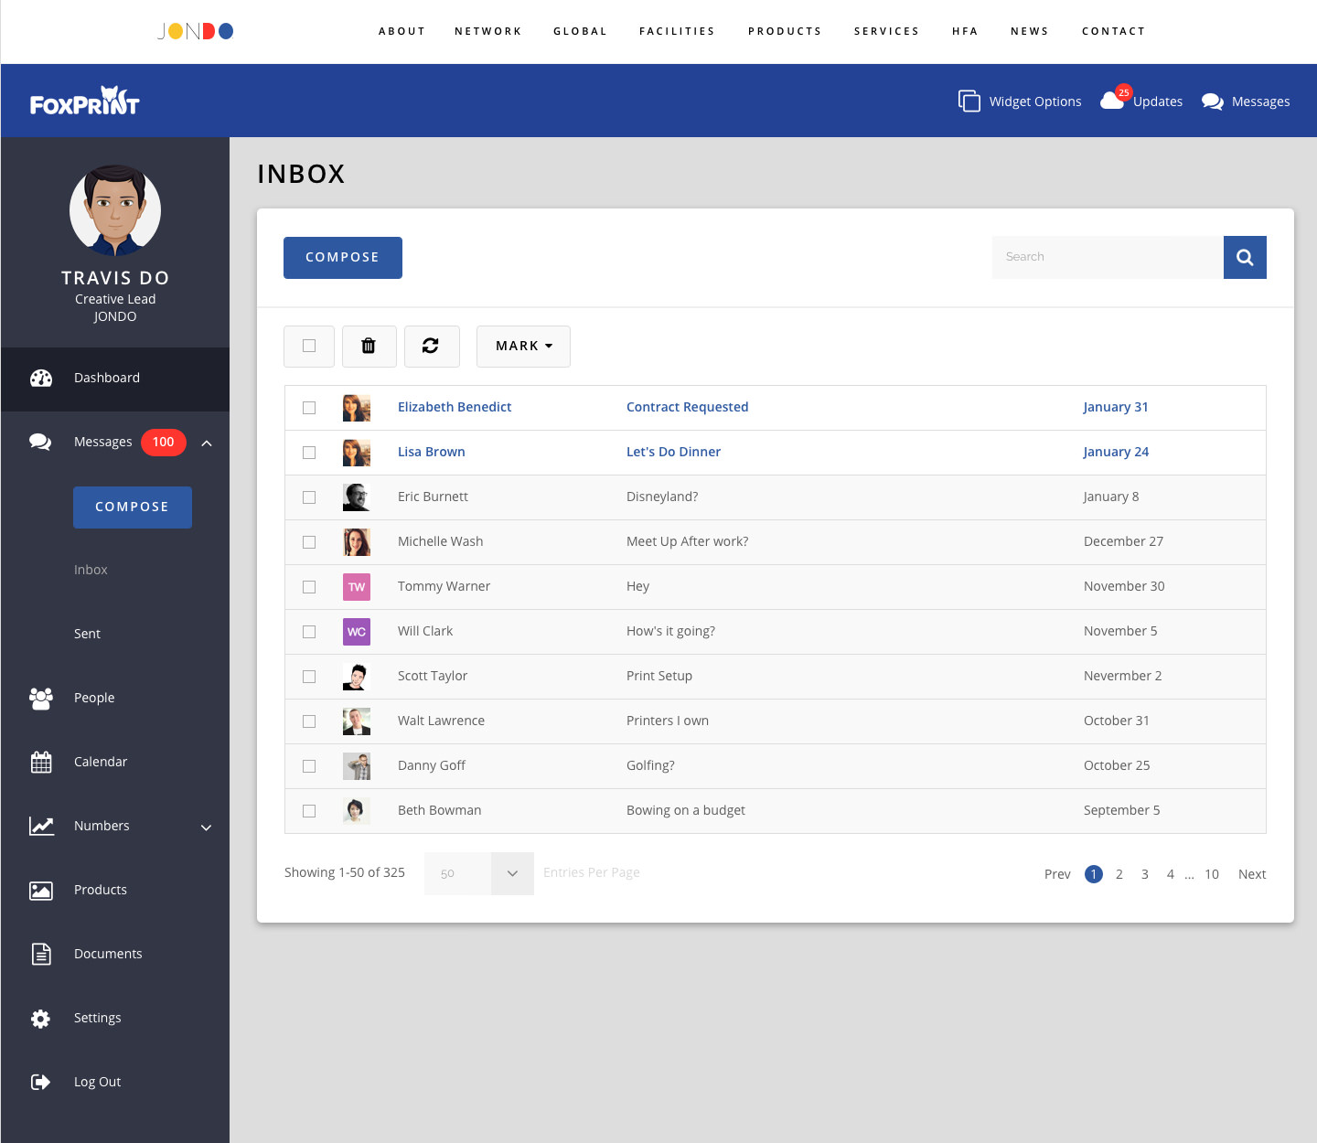Go to page 10

pyautogui.click(x=1212, y=874)
